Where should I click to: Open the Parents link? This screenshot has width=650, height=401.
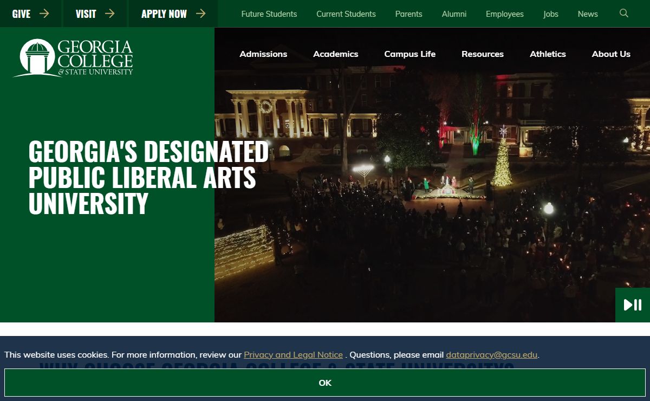point(409,14)
